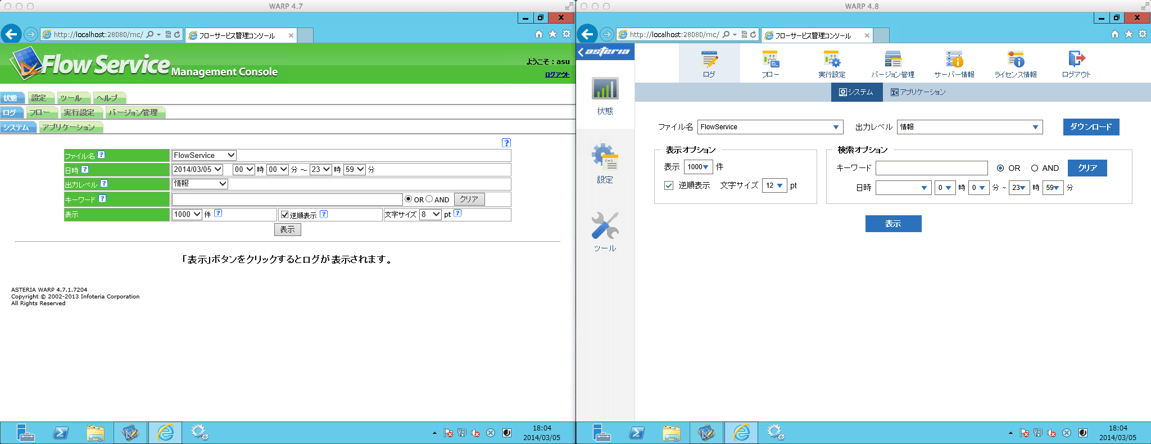Toggle 逆順表示 checkbox in WARP 4.7
1151x444 pixels.
pos(285,215)
